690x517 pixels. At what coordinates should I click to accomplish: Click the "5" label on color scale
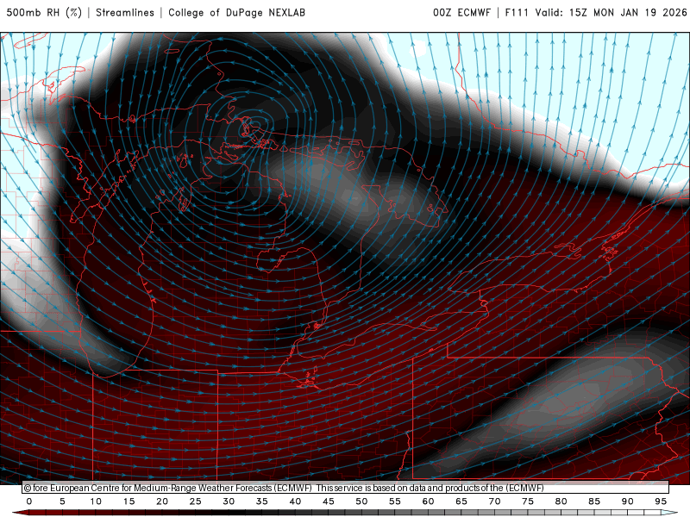coord(62,501)
